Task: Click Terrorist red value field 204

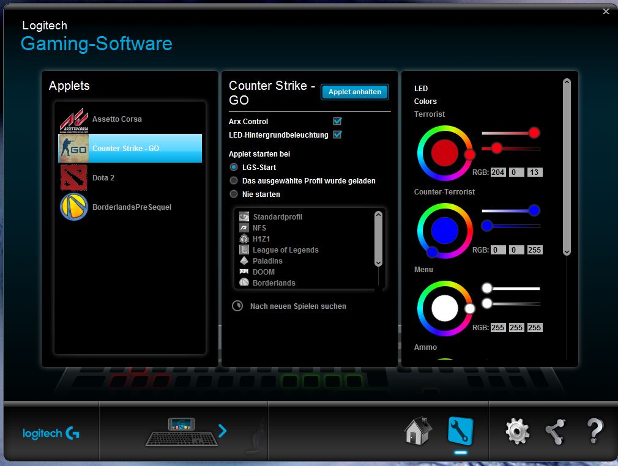Action: click(498, 172)
